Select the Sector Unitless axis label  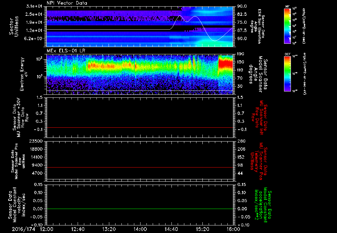pyautogui.click(x=13, y=26)
